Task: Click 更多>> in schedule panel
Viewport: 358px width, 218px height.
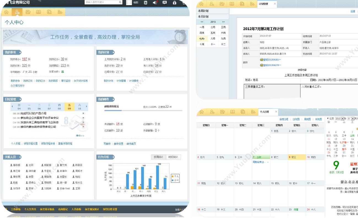Action: 80,136
